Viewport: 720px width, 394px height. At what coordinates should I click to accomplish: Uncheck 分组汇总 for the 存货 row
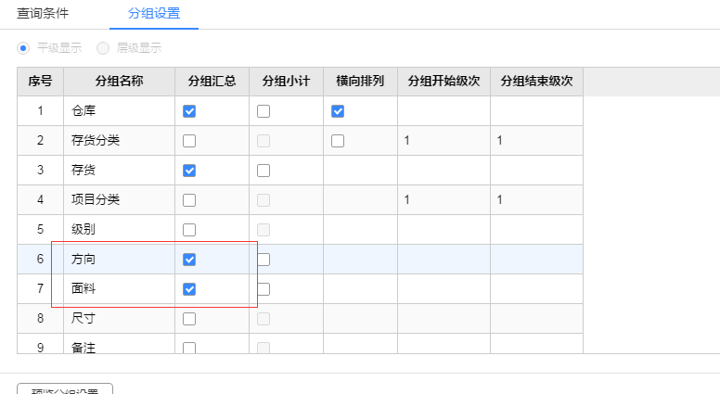click(x=189, y=171)
